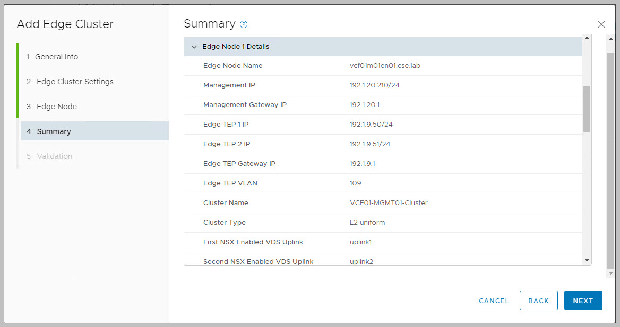Viewport: 620px width, 327px height.
Task: Click the Cluster Name value VCF01-MGMT01-Cluster
Action: (x=385, y=203)
